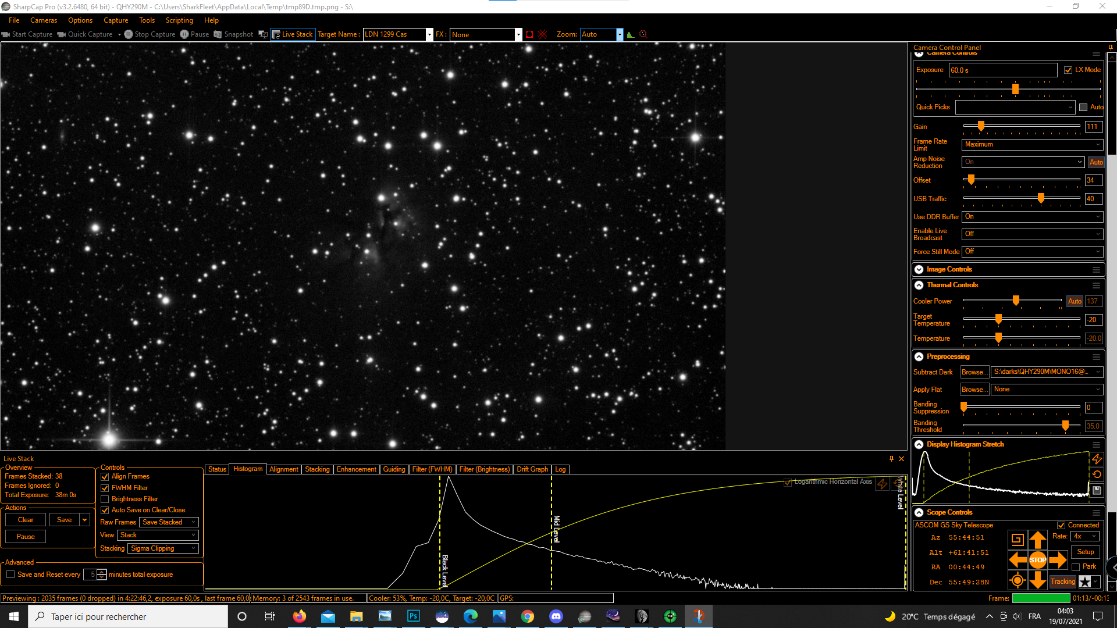Close the Live Stack panel
Screen dimensions: 1117x628
click(902, 459)
